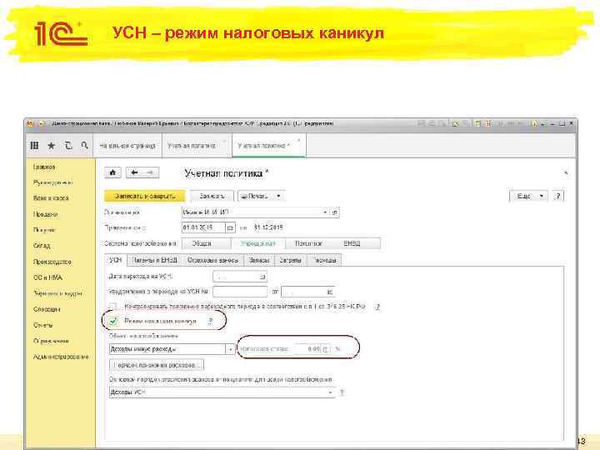Go to the home page via house icon
This screenshot has width=600, height=450.
pyautogui.click(x=112, y=173)
